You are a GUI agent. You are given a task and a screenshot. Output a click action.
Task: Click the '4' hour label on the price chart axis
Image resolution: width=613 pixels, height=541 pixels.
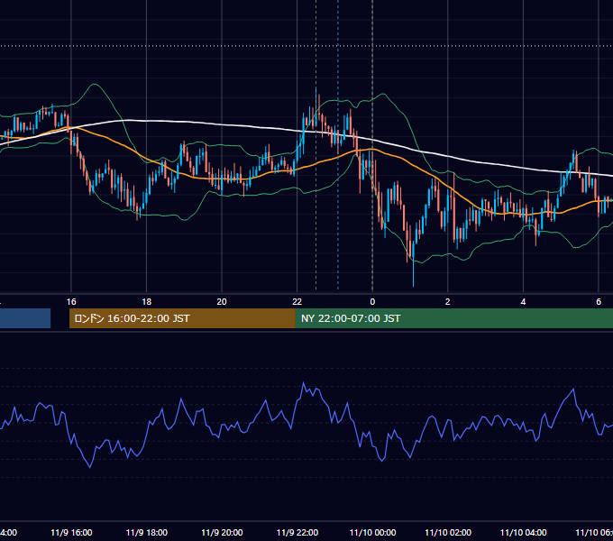523,302
